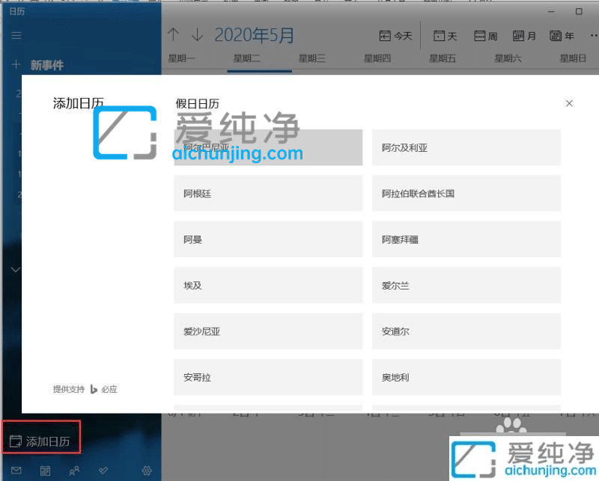The height and width of the screenshot is (481, 599).
Task: Select the Calendar icon in bottom bar
Action: pos(45,471)
